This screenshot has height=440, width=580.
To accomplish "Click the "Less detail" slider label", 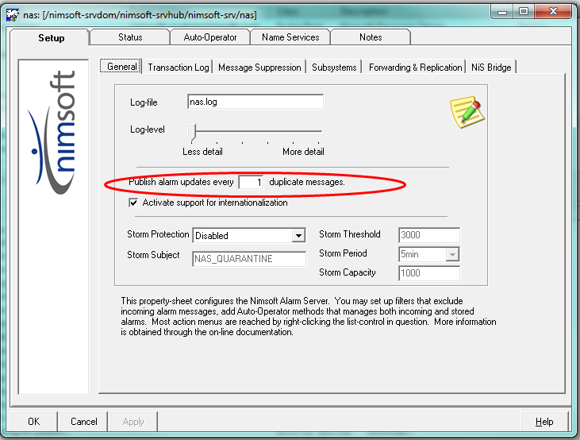I will coord(202,152).
